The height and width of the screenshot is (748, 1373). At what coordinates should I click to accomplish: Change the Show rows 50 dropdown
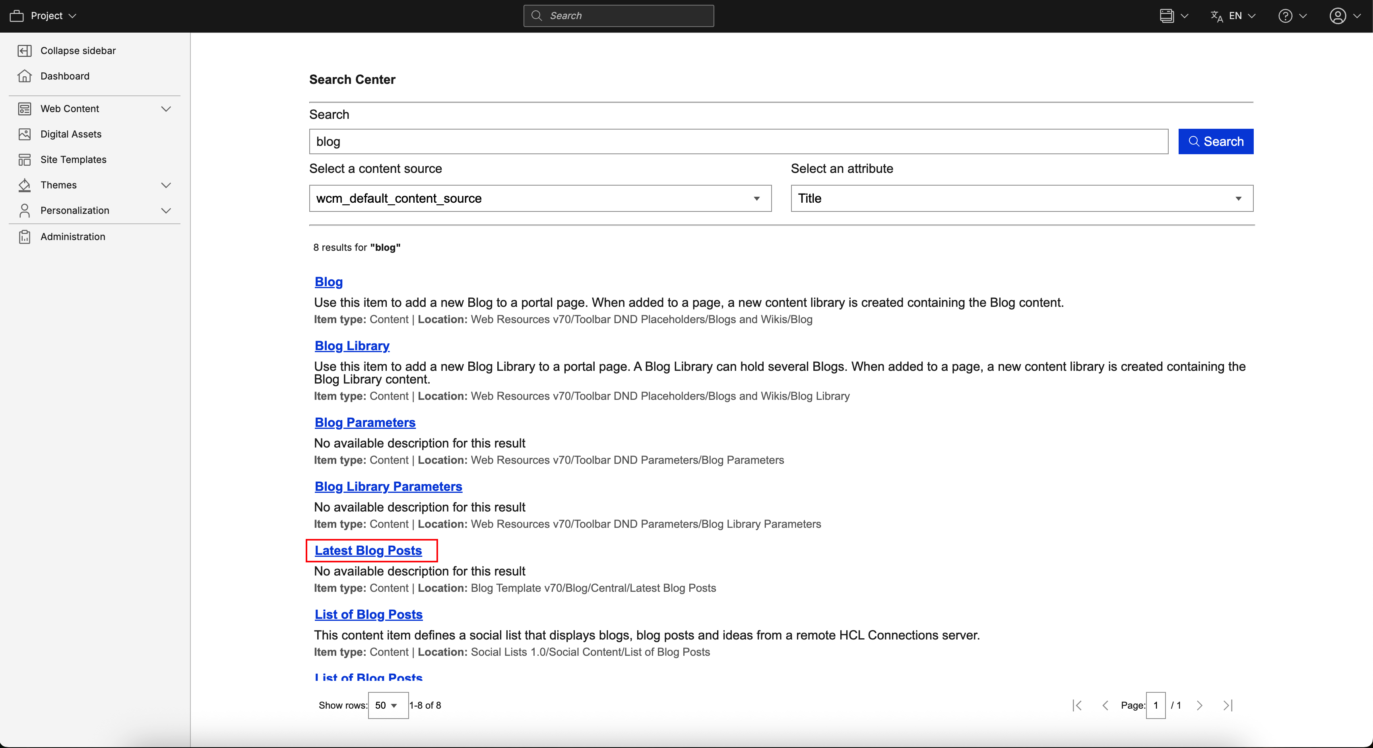[x=388, y=705]
